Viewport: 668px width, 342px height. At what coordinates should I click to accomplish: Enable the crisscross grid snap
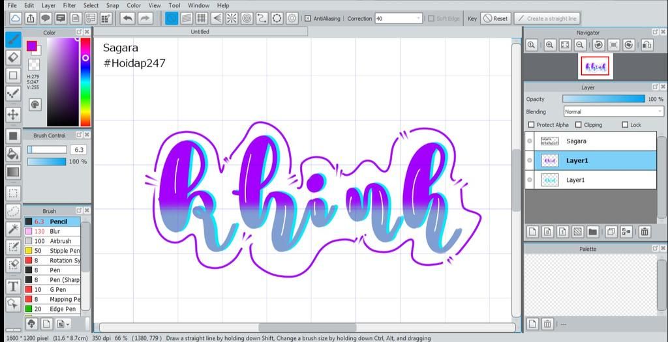pyautogui.click(x=202, y=18)
